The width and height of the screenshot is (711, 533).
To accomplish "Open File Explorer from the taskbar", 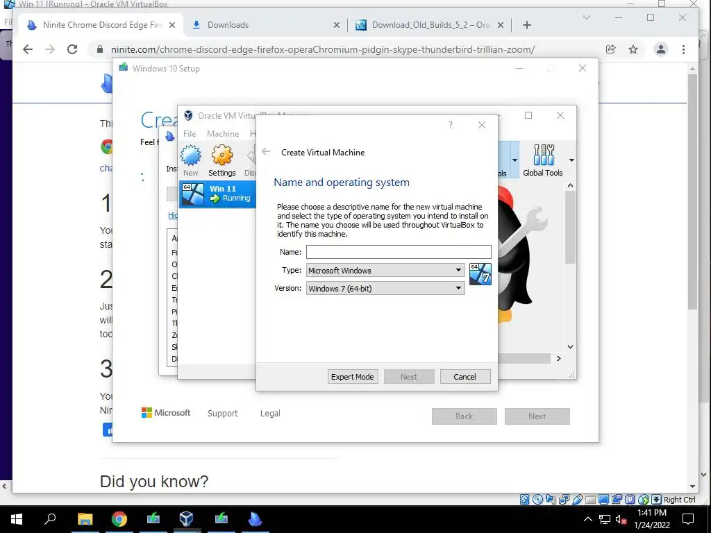I will click(85, 519).
